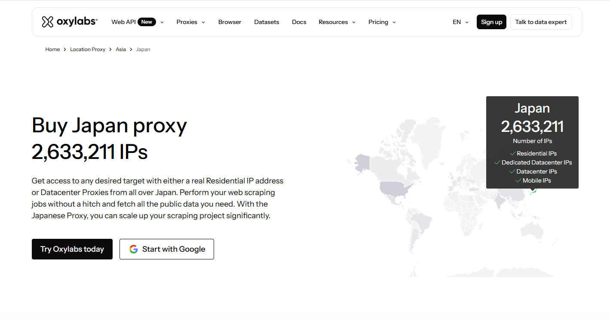Viewport: 610px width, 320px height.
Task: Expand the Web API dropdown chevron
Action: [162, 22]
